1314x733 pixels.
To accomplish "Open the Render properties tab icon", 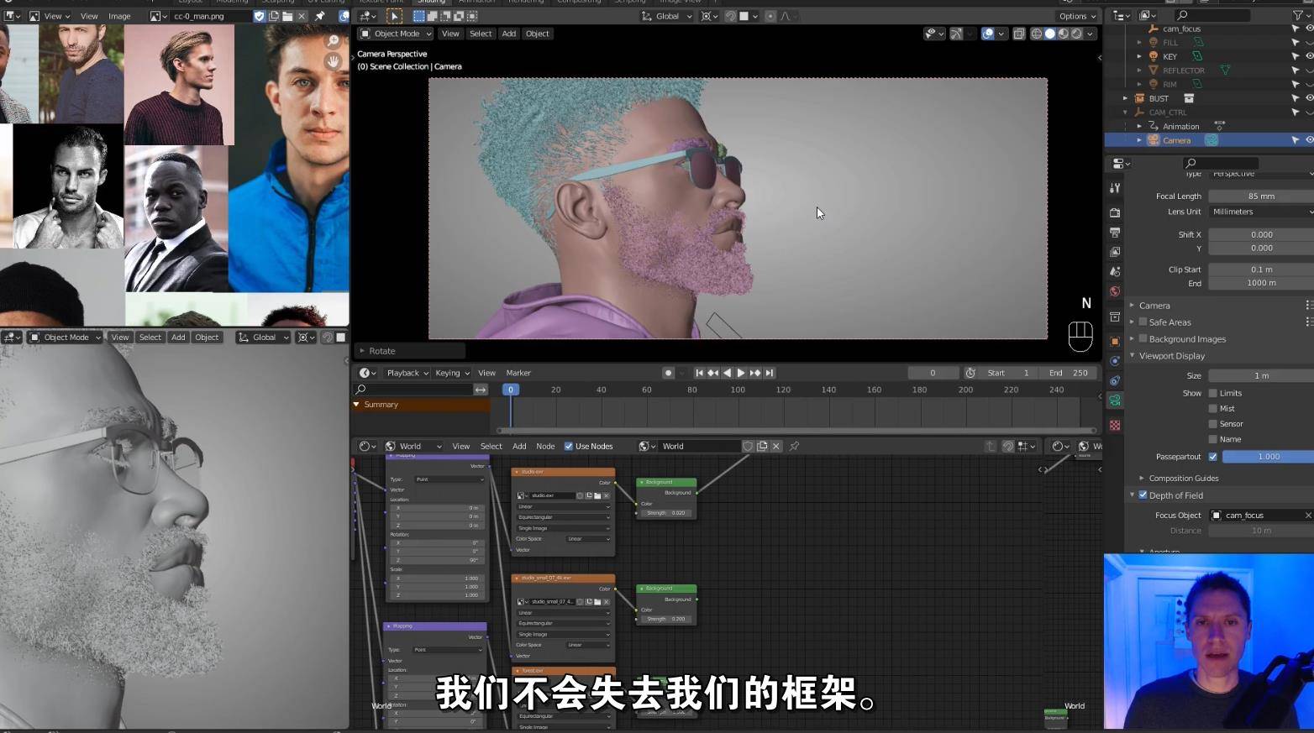I will 1115,212.
